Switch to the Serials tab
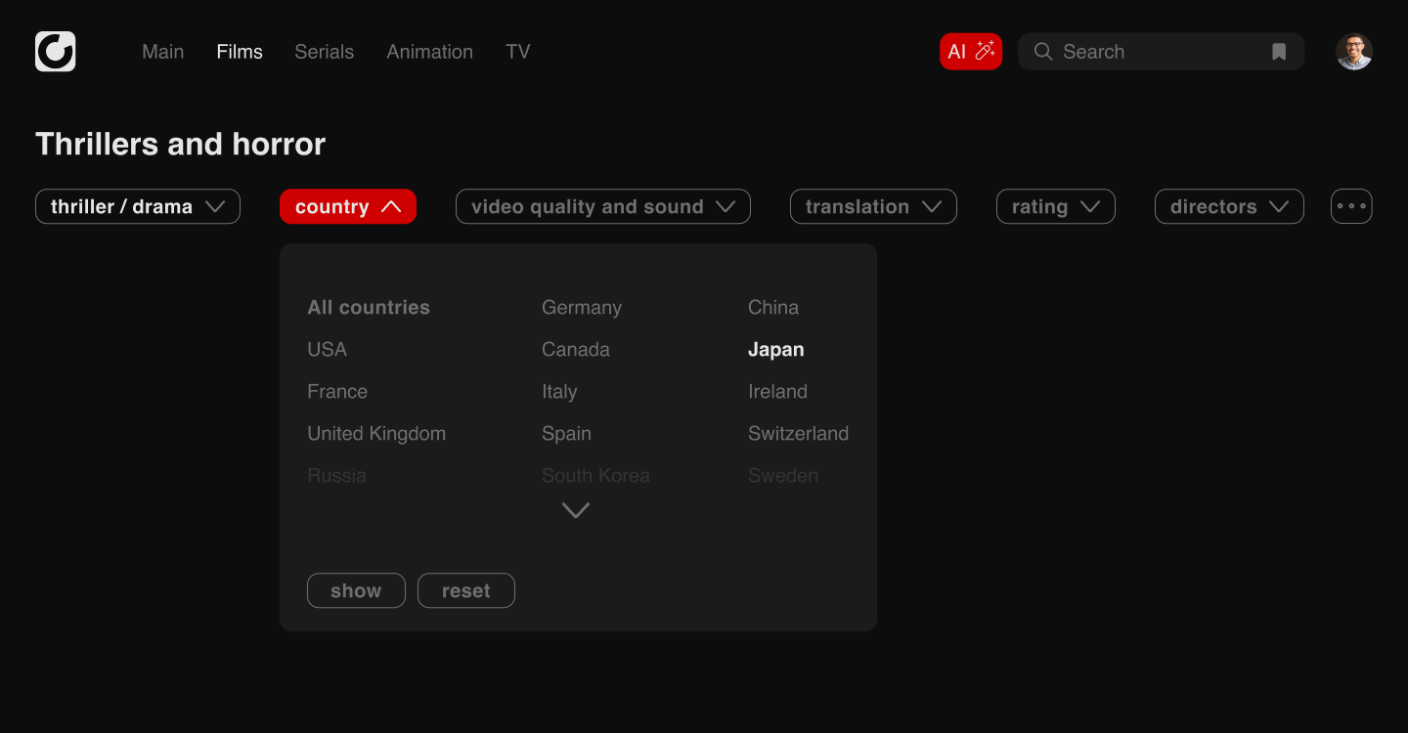This screenshot has height=733, width=1408. (324, 52)
